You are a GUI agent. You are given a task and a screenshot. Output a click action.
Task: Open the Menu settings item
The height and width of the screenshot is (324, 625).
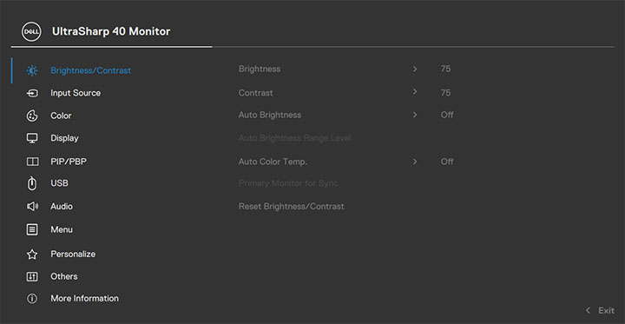[62, 230]
